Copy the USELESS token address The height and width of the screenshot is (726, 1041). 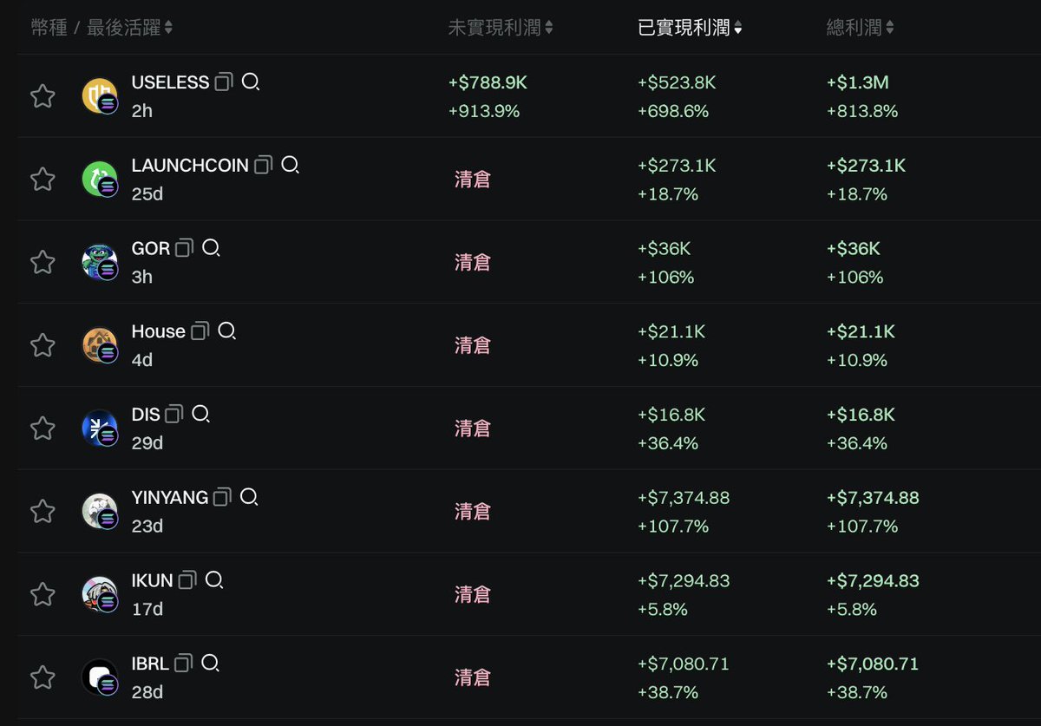pos(224,82)
